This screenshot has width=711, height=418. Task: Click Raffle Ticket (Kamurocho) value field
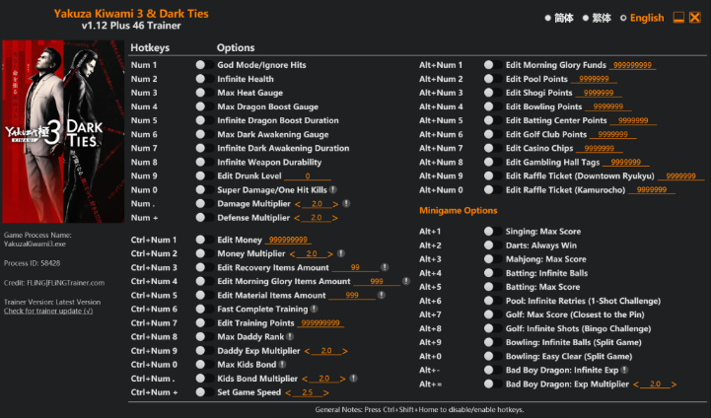point(652,190)
